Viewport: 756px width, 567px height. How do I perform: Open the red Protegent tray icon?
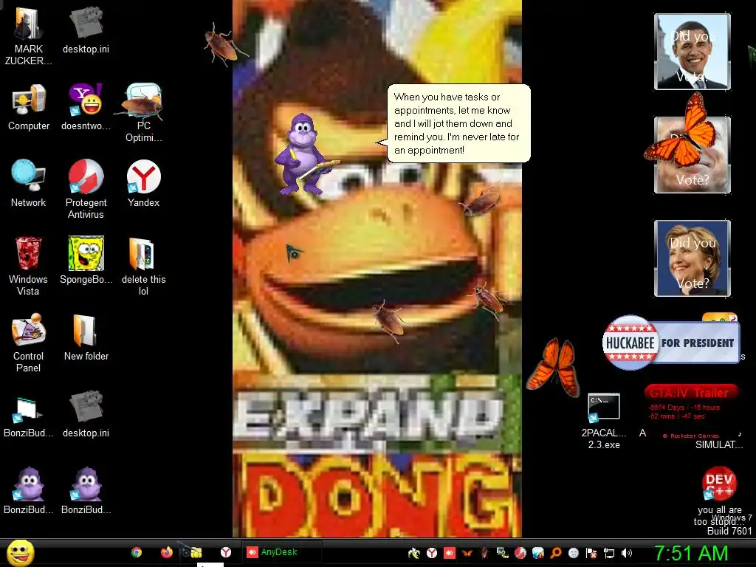pos(520,553)
